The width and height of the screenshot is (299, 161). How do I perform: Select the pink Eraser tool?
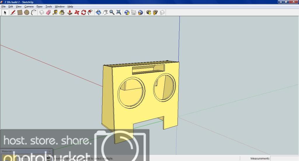[48, 13]
